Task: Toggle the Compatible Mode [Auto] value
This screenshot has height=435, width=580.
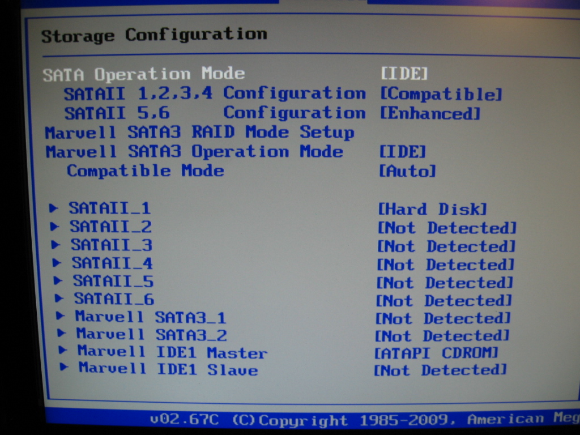Action: [x=407, y=171]
